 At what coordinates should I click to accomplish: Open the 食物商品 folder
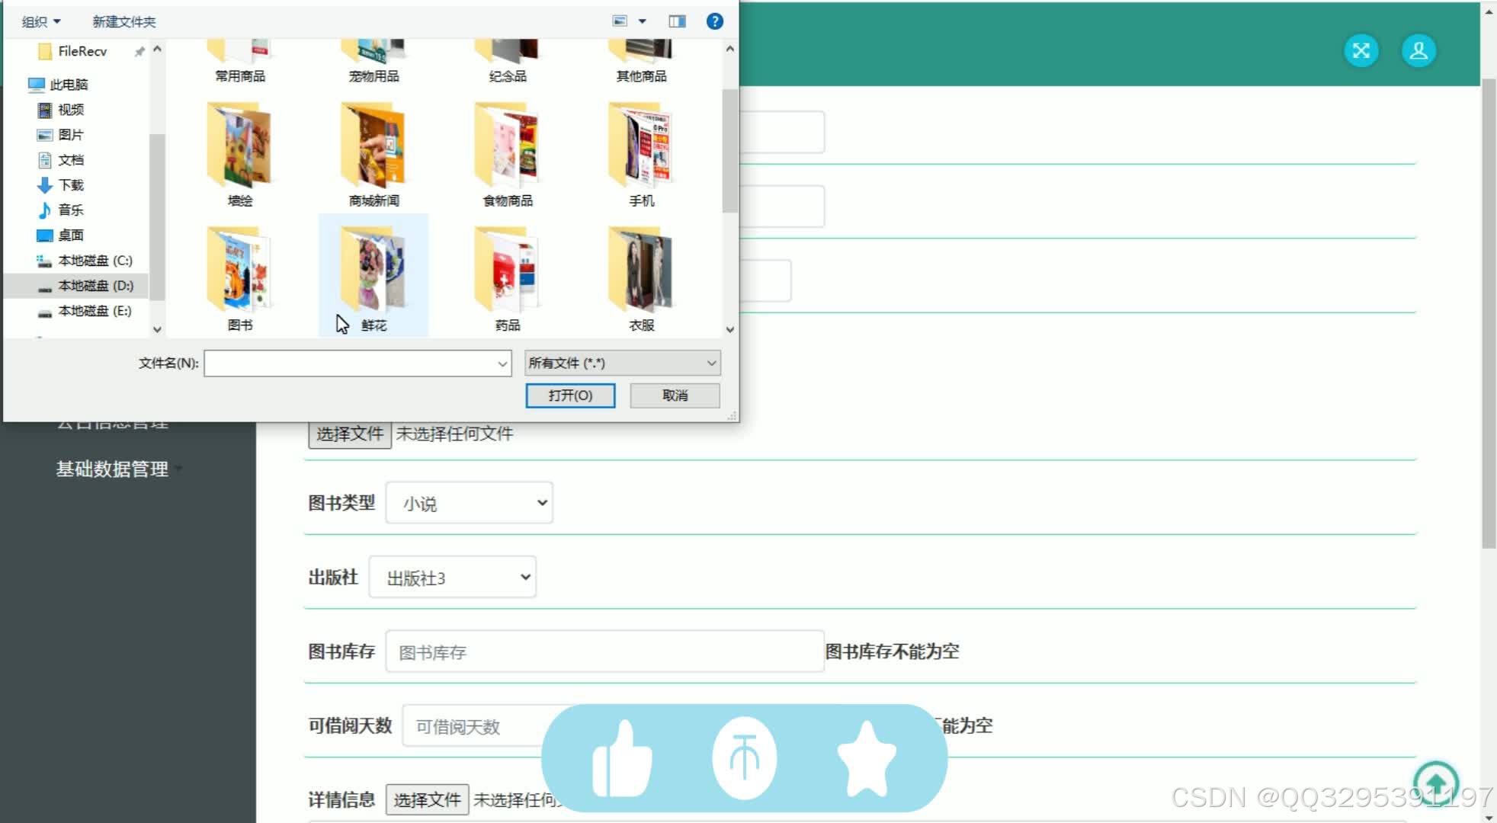coord(508,154)
